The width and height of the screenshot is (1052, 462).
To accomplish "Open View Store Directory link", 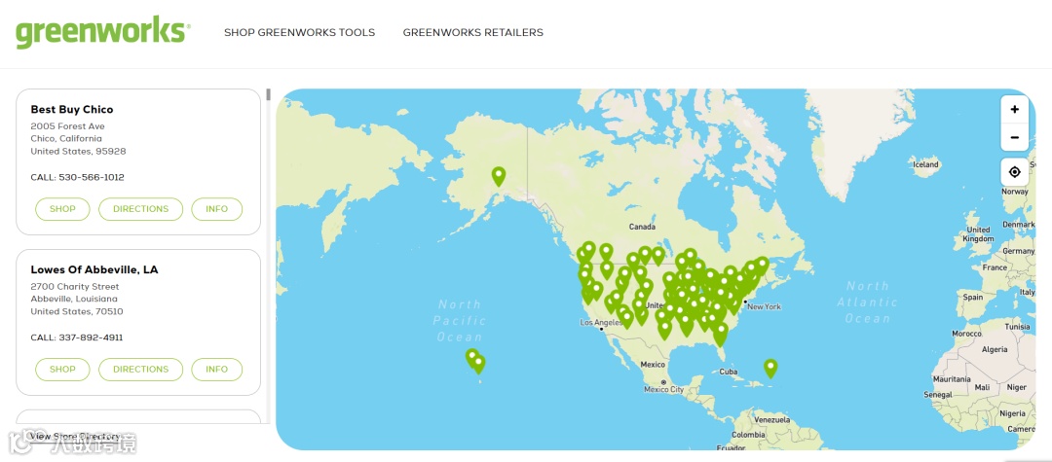I will coord(74,437).
